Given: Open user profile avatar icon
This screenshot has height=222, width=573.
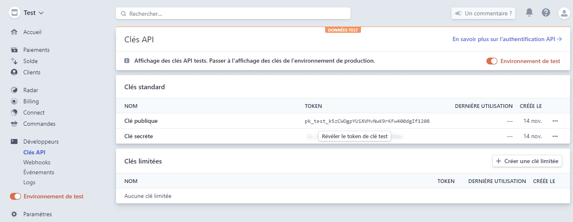Looking at the screenshot, I should pos(564,13).
